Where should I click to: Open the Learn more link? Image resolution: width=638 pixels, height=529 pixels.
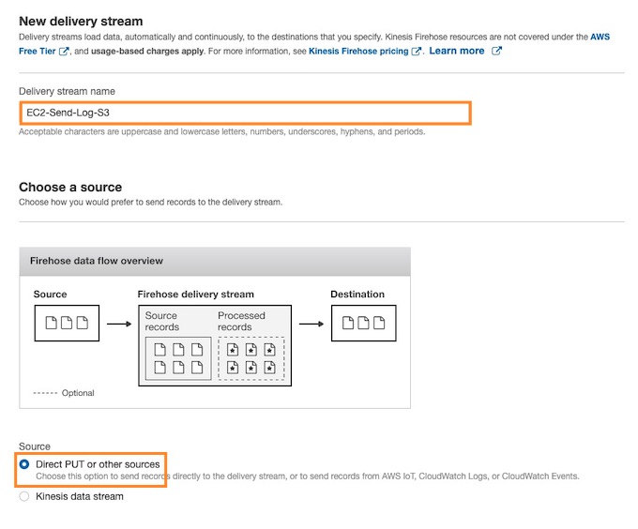click(457, 51)
